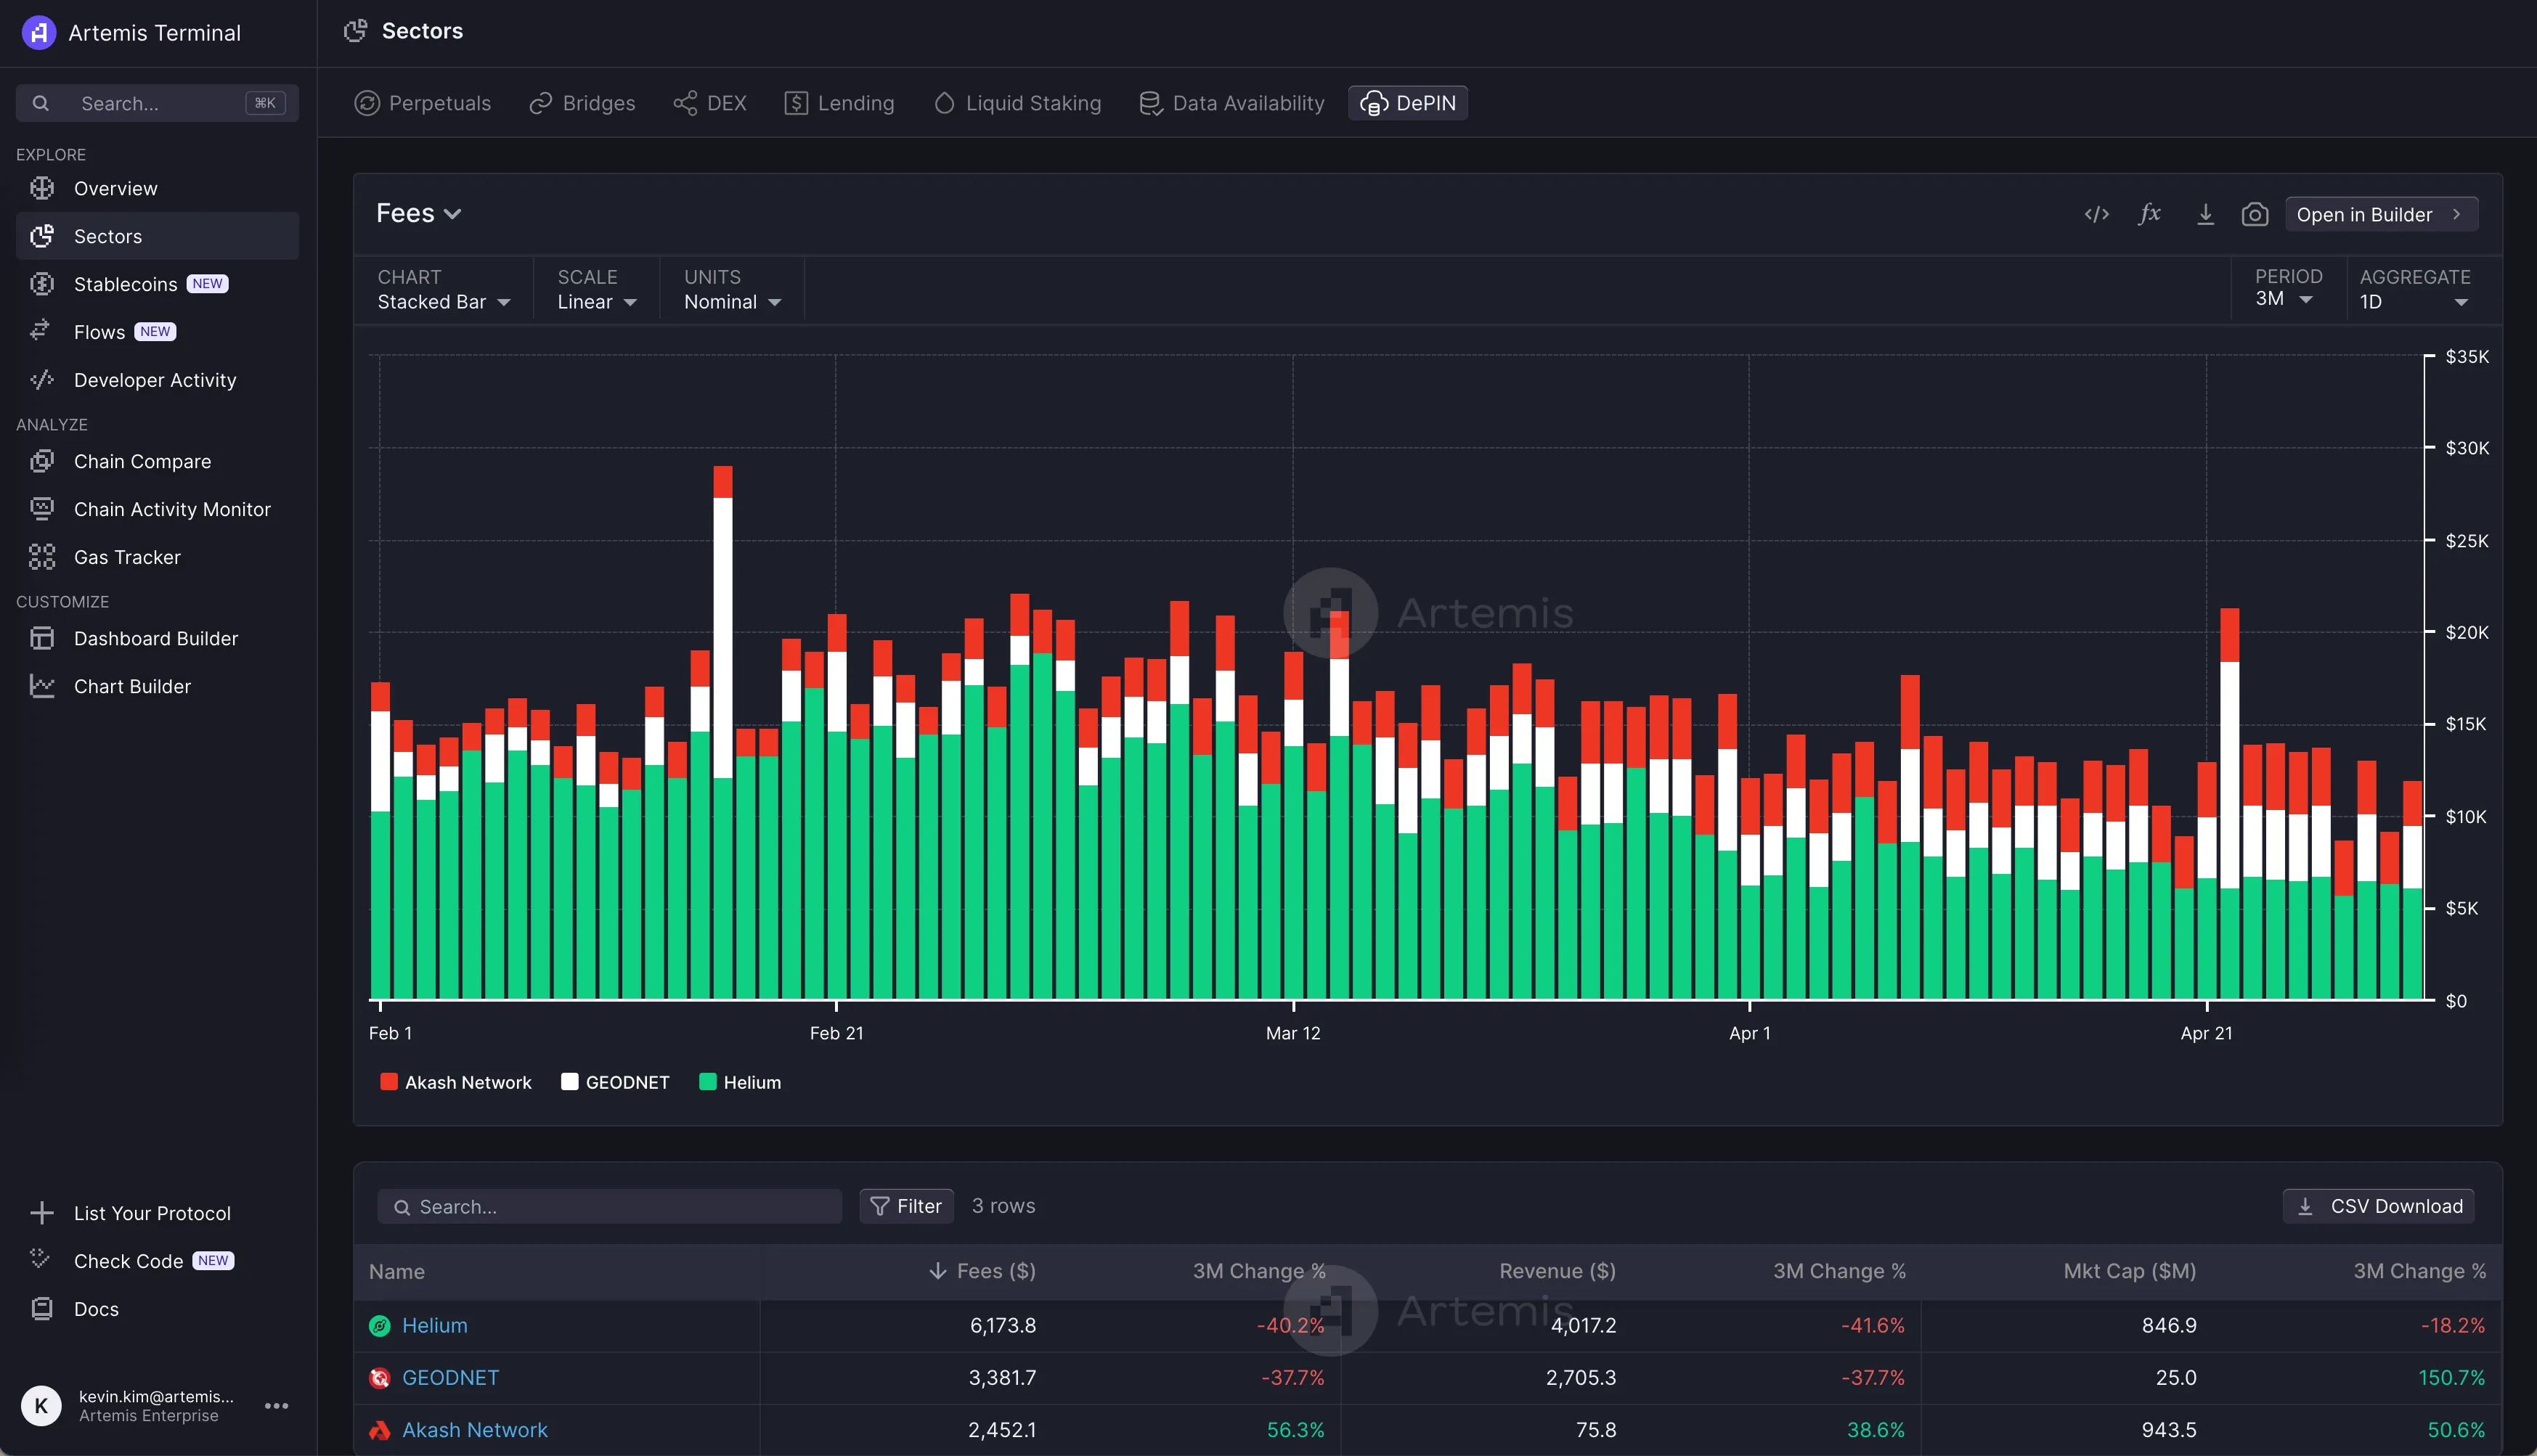Screen dimensions: 2537x1456
Task: Expand the Fees metric dropdown
Action: tap(418, 213)
